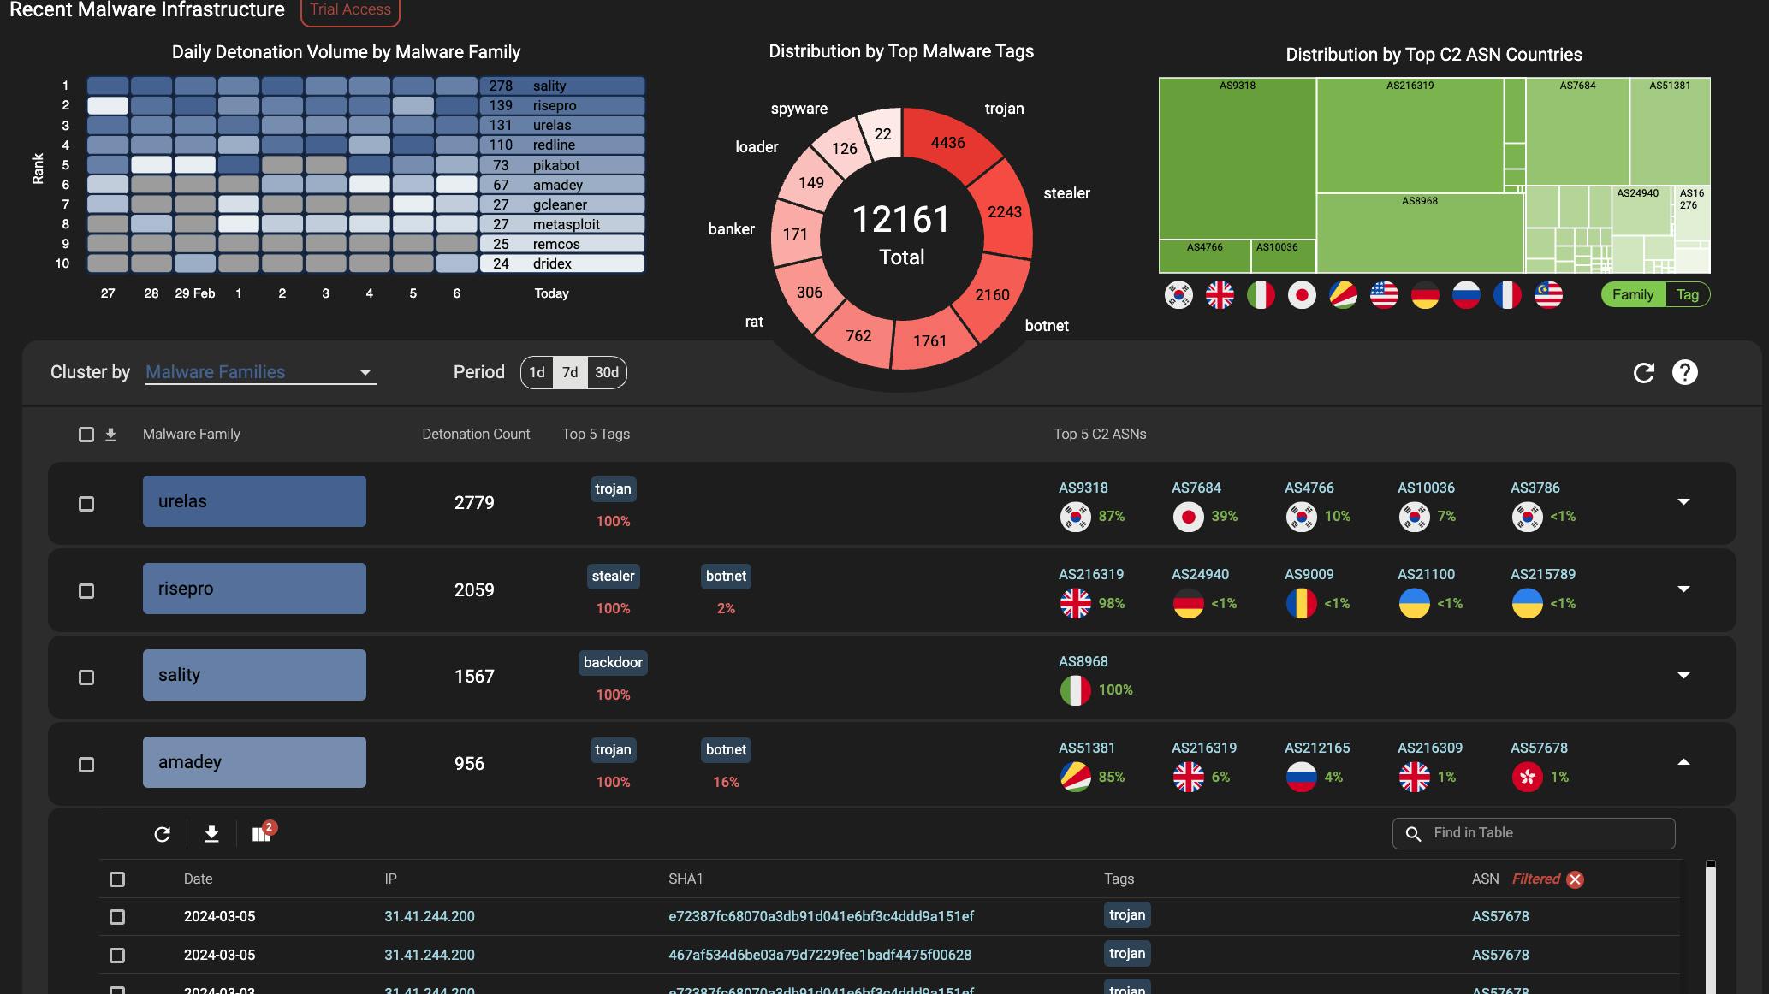Open help using the question mark icon

pos(1684,371)
